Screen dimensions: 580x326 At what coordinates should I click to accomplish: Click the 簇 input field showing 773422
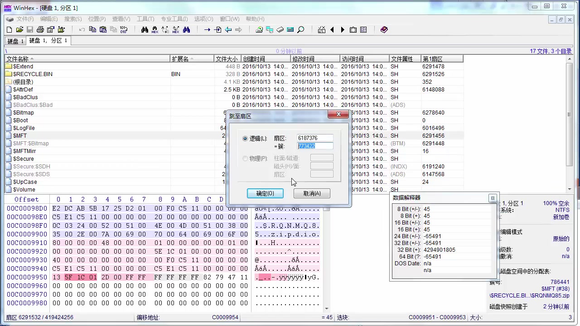(x=315, y=146)
